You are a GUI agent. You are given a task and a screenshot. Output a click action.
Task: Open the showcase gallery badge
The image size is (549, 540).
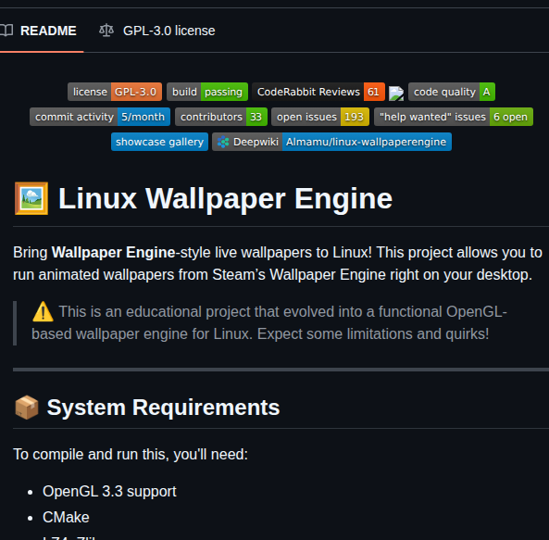pyautogui.click(x=159, y=142)
